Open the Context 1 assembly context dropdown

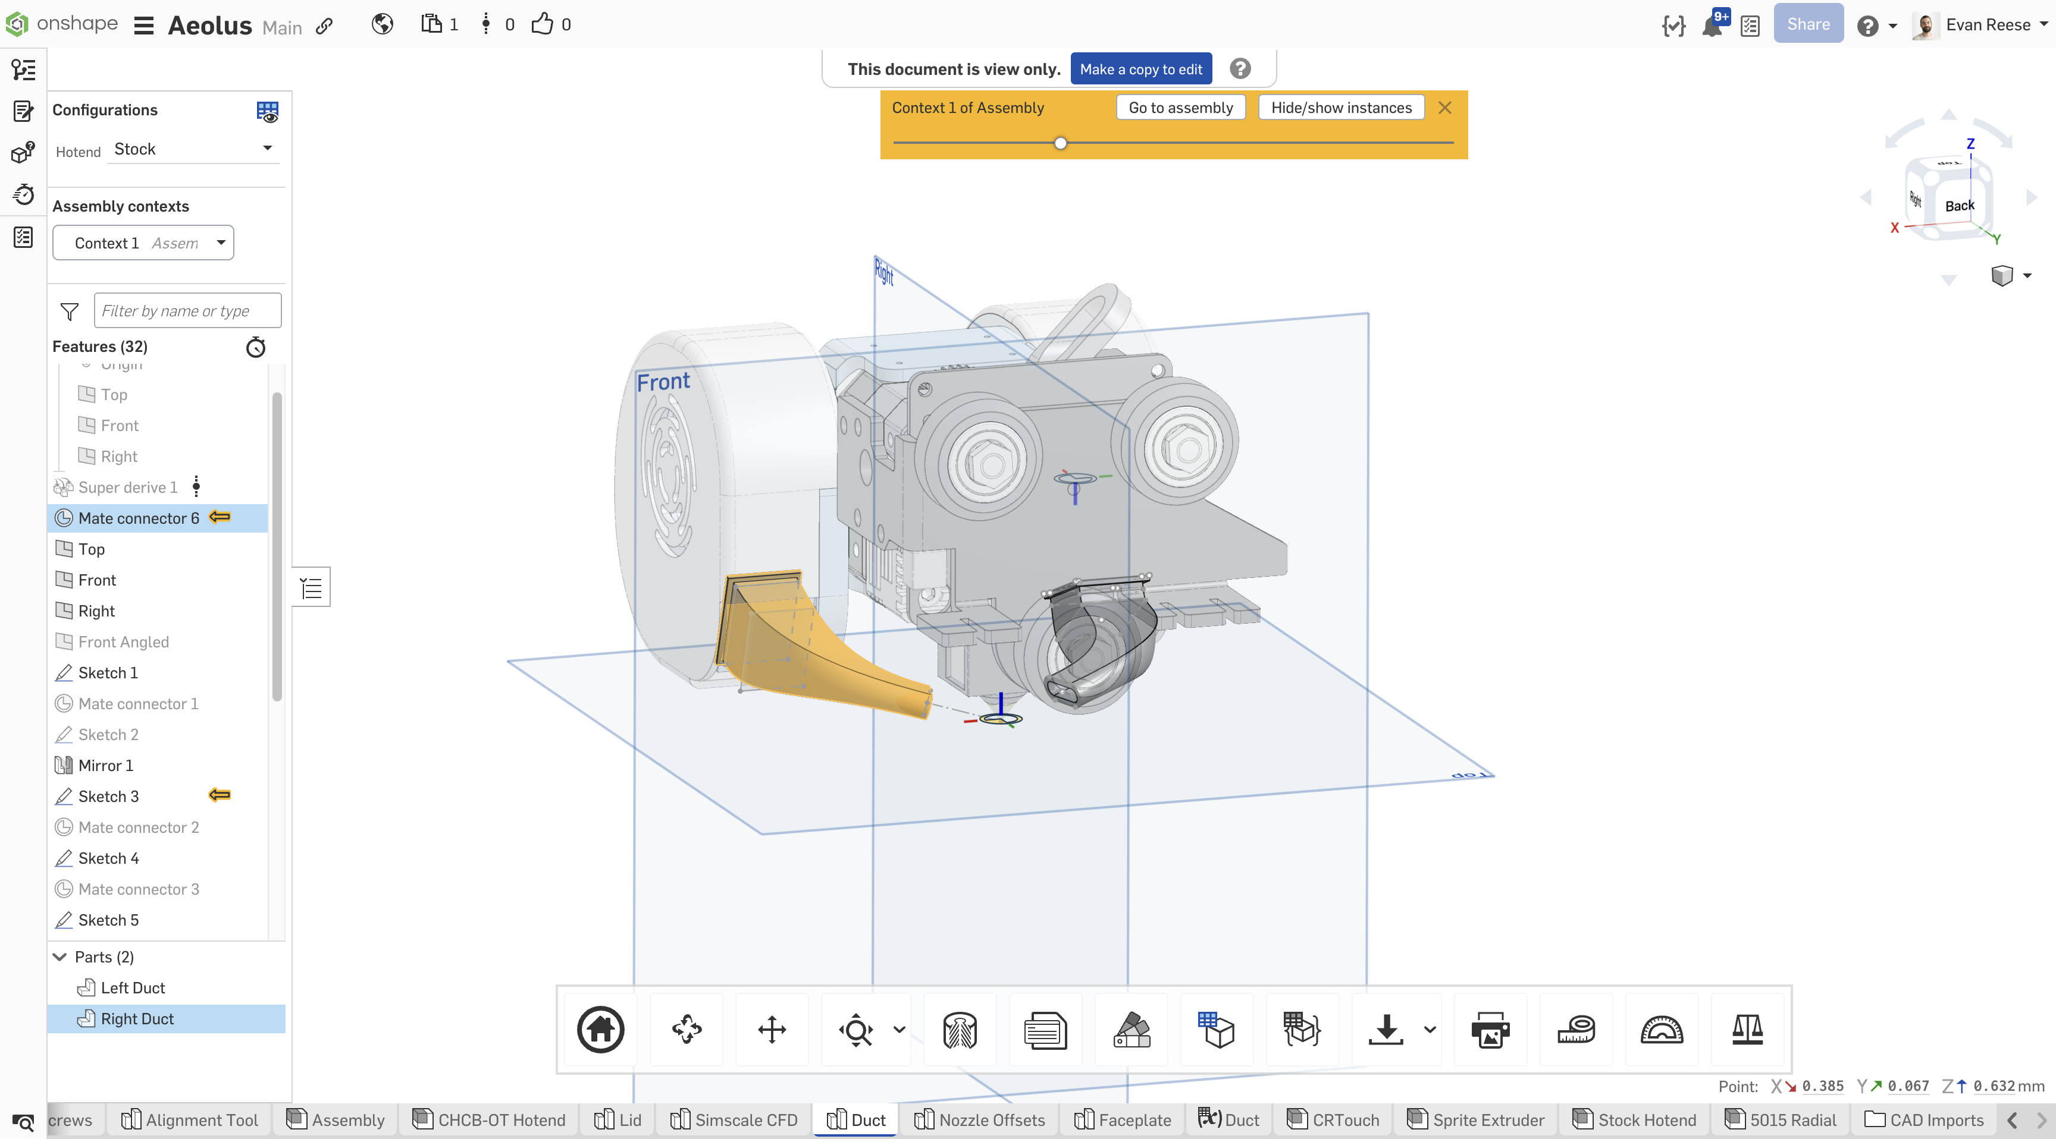pyautogui.click(x=143, y=243)
